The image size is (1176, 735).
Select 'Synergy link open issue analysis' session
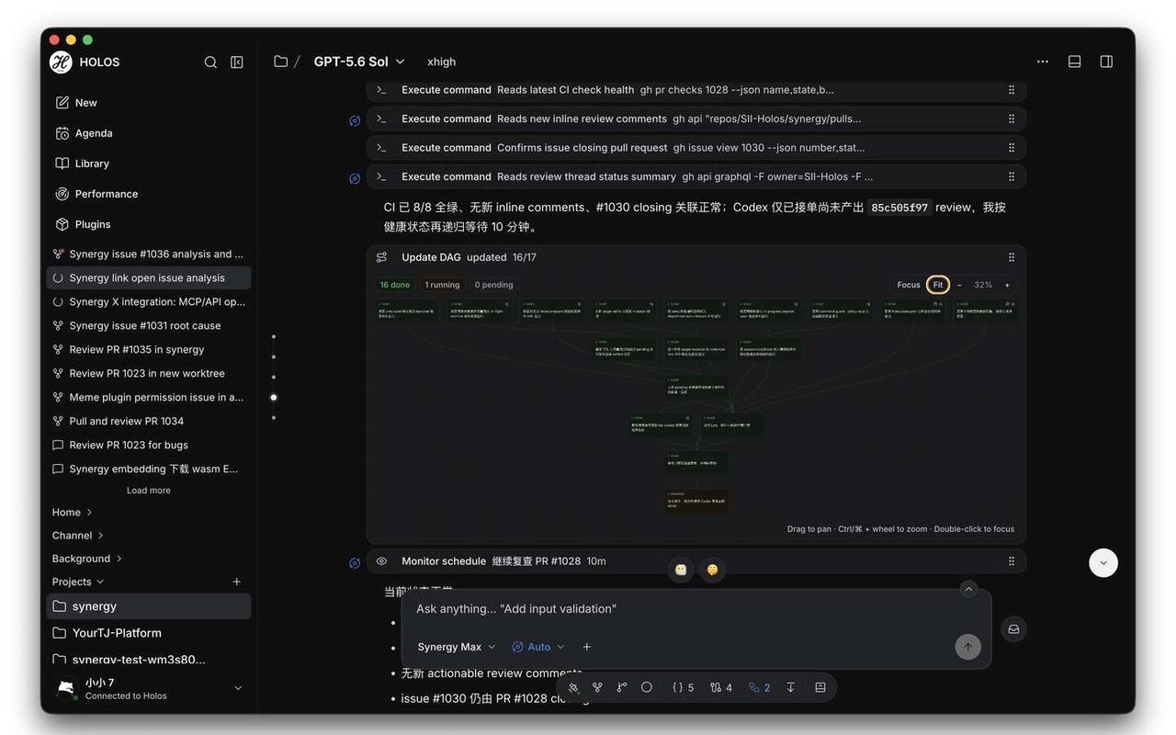[149, 277]
